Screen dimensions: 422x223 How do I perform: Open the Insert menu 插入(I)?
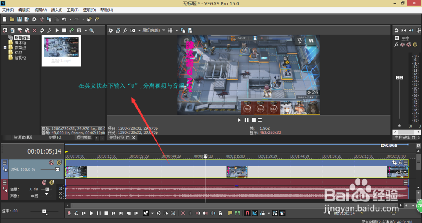[57, 10]
